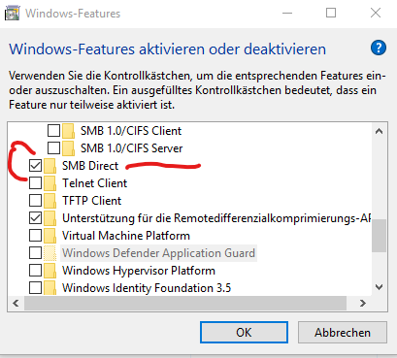The height and width of the screenshot is (358, 397).
Task: Select the SMB Direct label
Action: pyautogui.click(x=90, y=166)
